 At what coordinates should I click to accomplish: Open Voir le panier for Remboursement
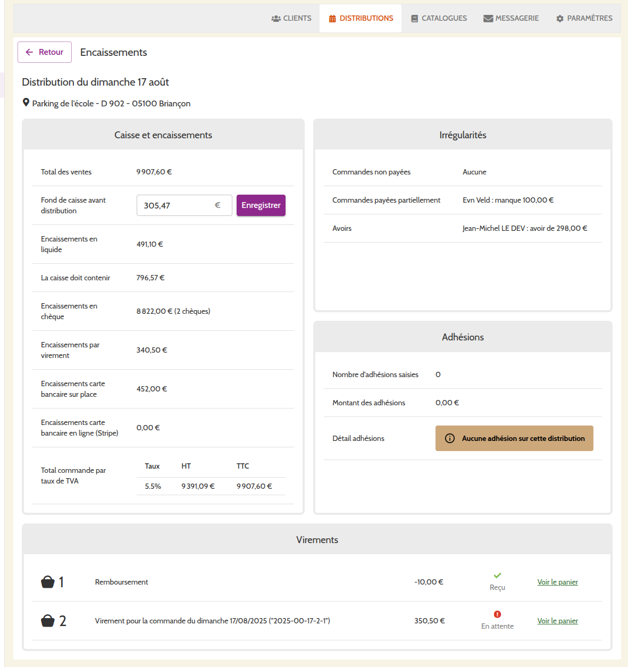pos(557,582)
